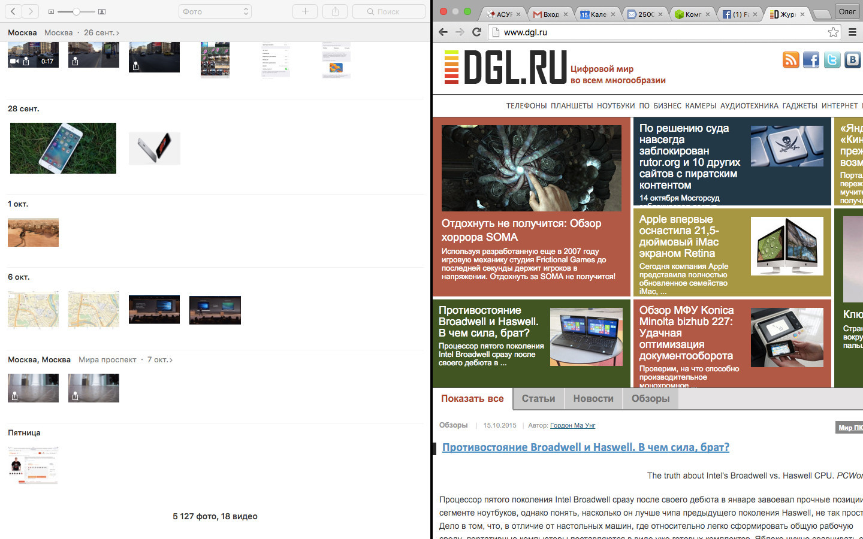Open the Фото view dropdown
863x539 pixels.
point(215,11)
